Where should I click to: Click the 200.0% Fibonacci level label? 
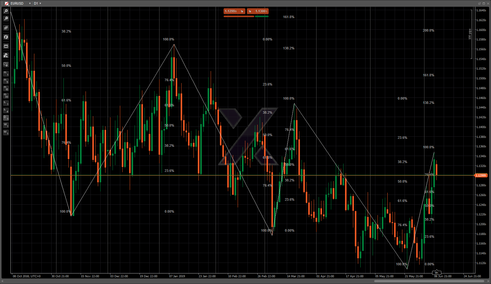[428, 30]
